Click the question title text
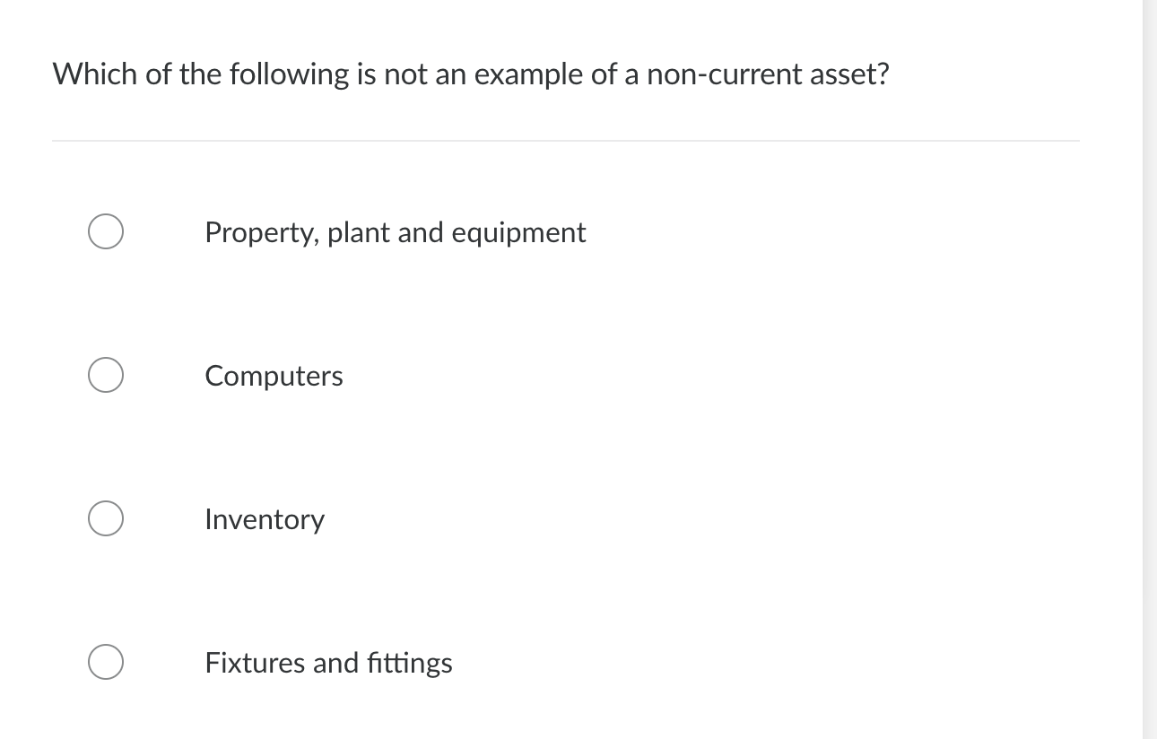This screenshot has width=1157, height=739. click(471, 74)
